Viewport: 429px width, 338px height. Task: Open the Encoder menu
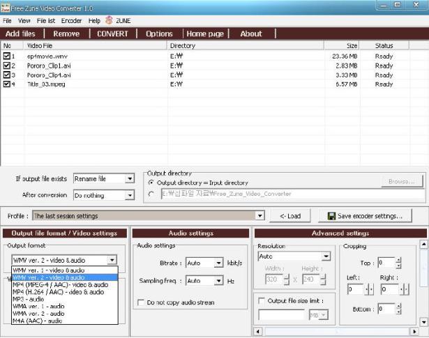[x=71, y=21]
